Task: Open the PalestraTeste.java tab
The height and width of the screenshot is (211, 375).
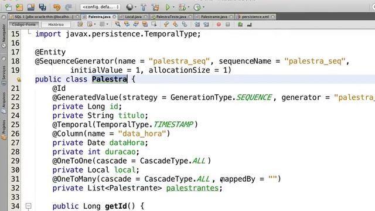Action: (x=171, y=17)
